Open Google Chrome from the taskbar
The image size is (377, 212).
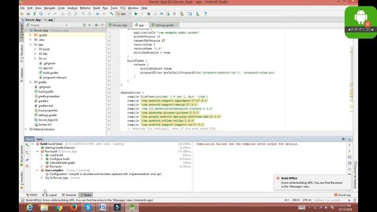pyautogui.click(x=59, y=207)
